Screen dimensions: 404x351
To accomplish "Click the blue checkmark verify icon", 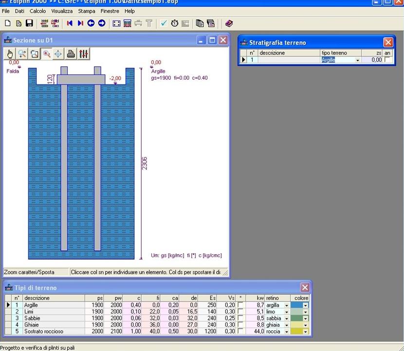I will [x=164, y=23].
